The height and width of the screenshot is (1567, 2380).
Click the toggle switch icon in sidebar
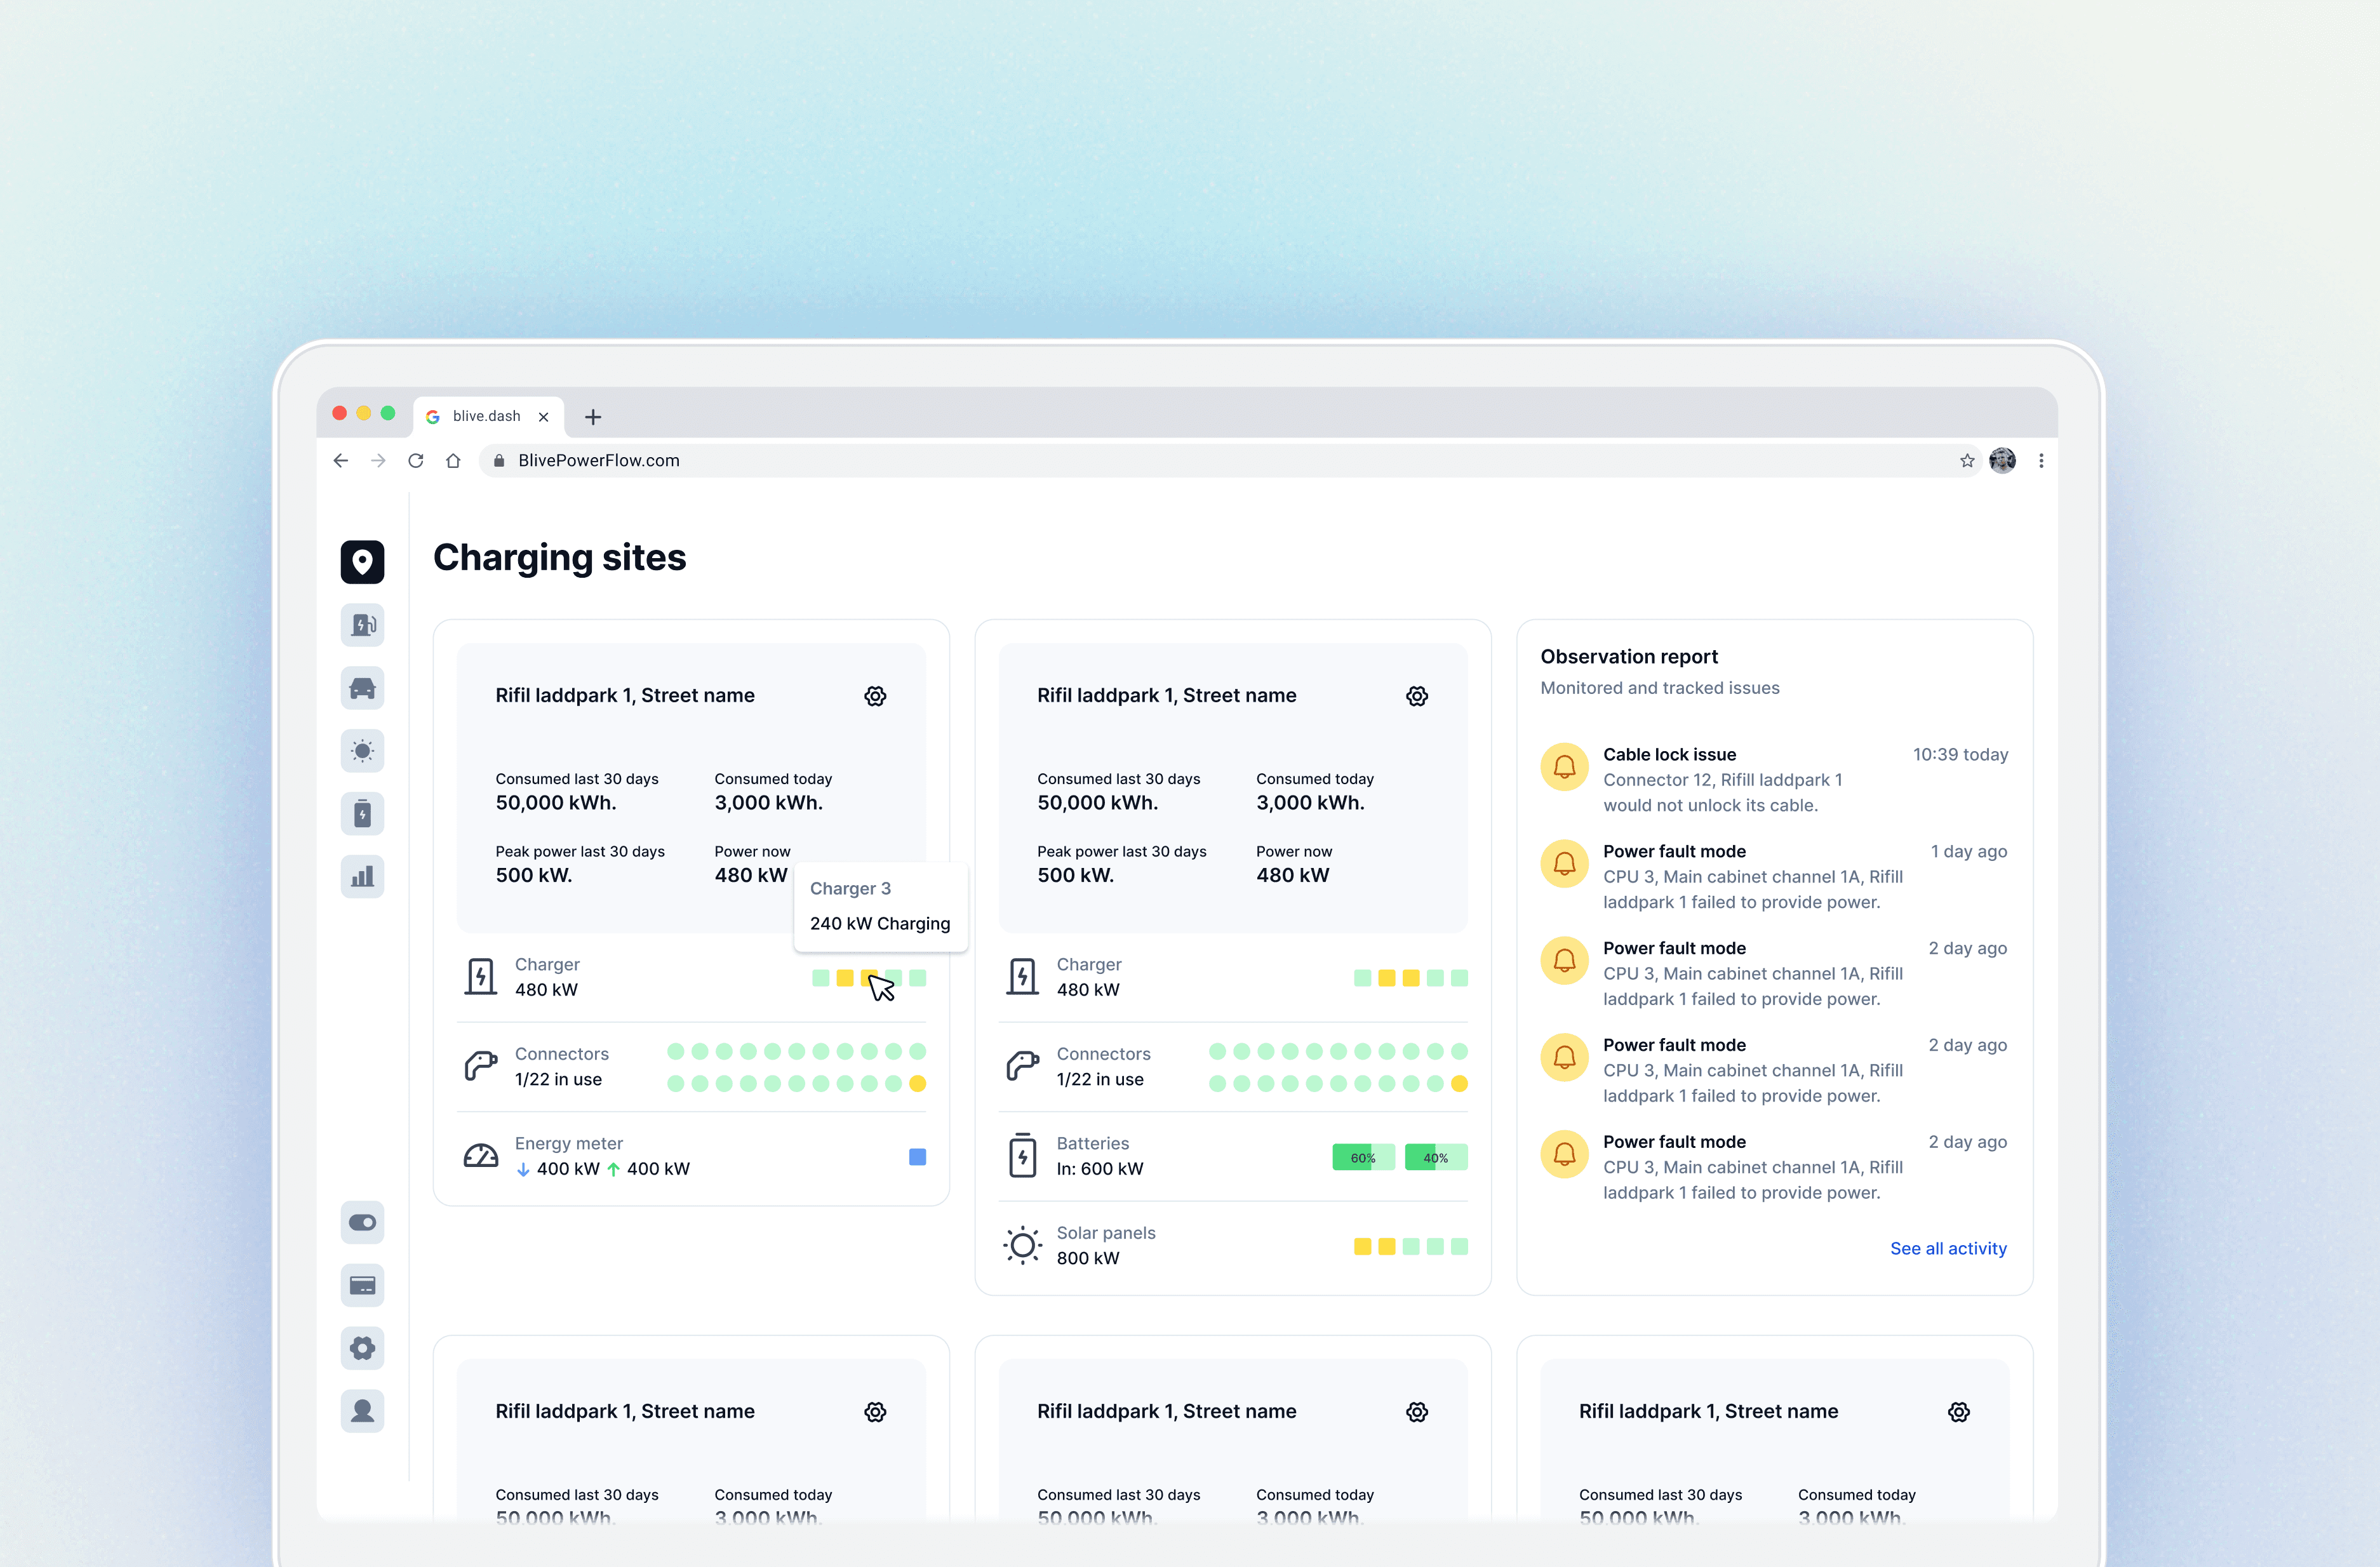pyautogui.click(x=362, y=1222)
